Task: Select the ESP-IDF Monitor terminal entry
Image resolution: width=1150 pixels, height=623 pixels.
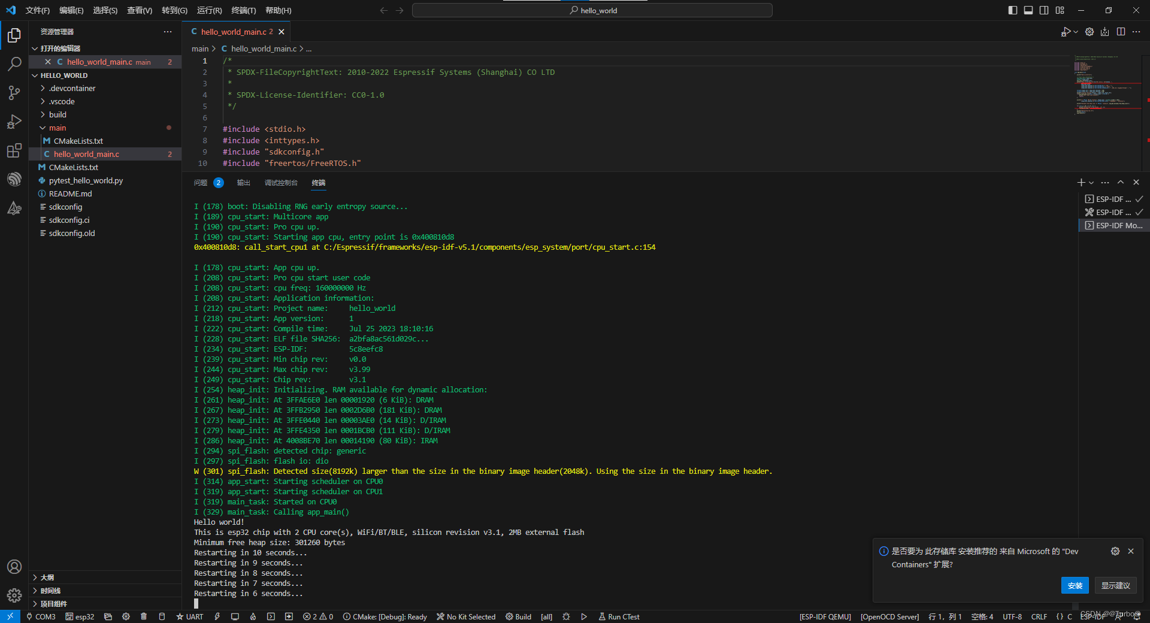Action: 1113,225
